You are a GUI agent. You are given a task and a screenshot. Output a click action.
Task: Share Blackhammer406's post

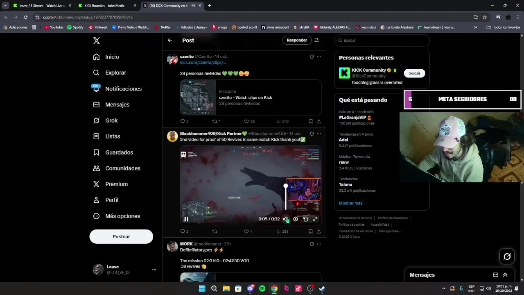[319, 231]
